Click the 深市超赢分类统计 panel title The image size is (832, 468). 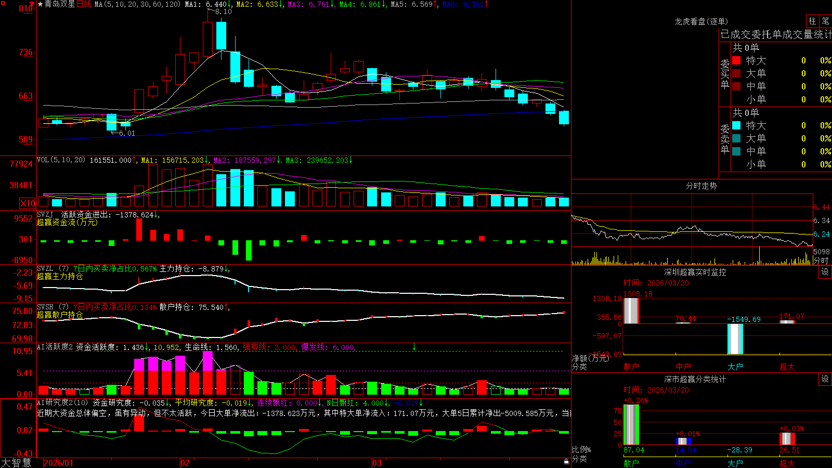point(695,379)
